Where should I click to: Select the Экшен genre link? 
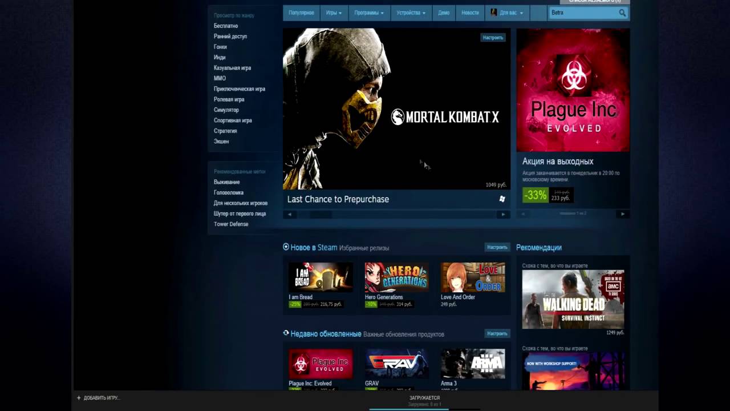point(221,142)
